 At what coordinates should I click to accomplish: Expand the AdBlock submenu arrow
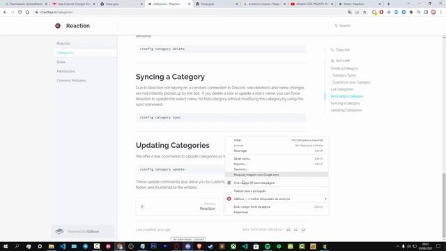pyautogui.click(x=325, y=199)
